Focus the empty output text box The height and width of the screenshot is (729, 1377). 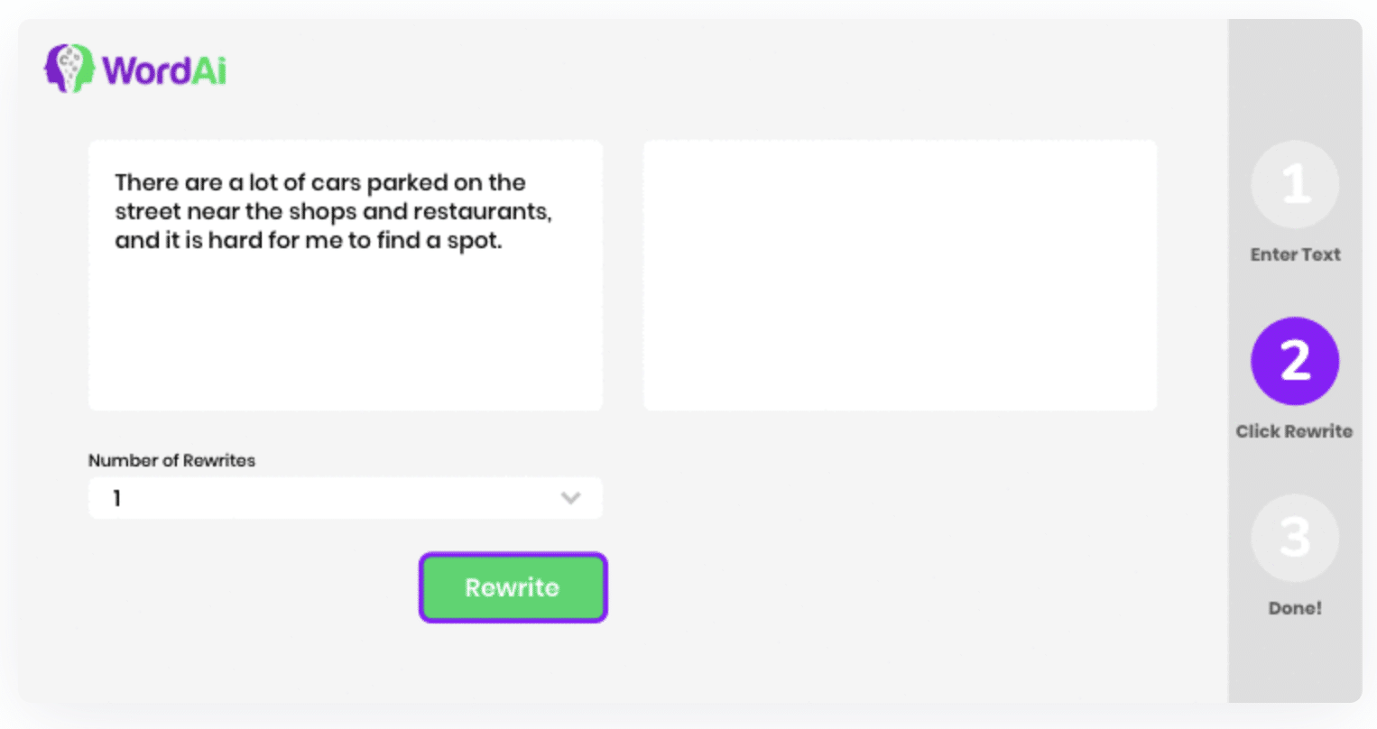tap(900, 275)
